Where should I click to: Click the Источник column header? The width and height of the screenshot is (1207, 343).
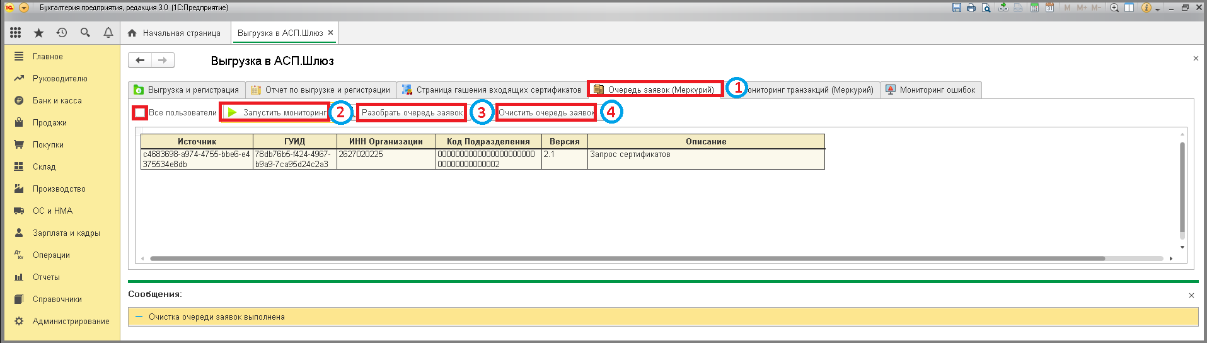tap(197, 141)
